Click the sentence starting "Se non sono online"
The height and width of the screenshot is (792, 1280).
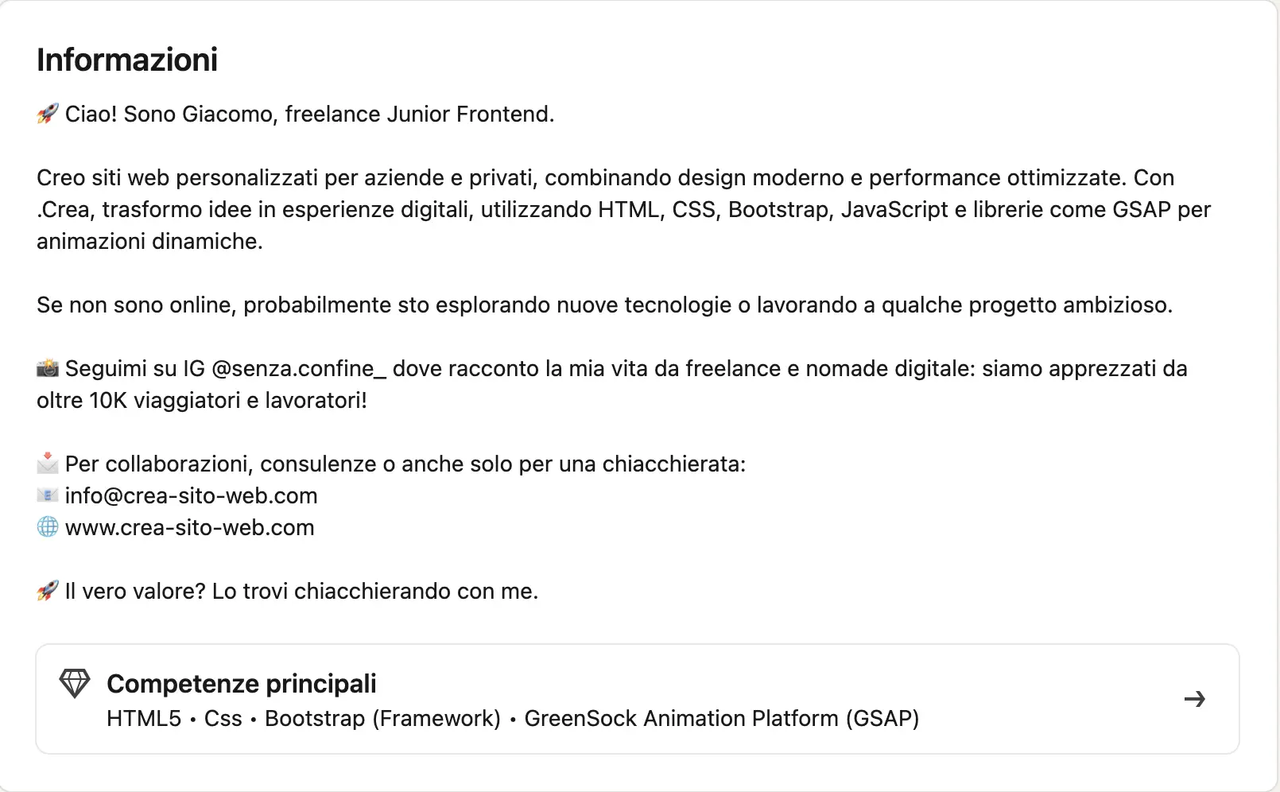[604, 305]
